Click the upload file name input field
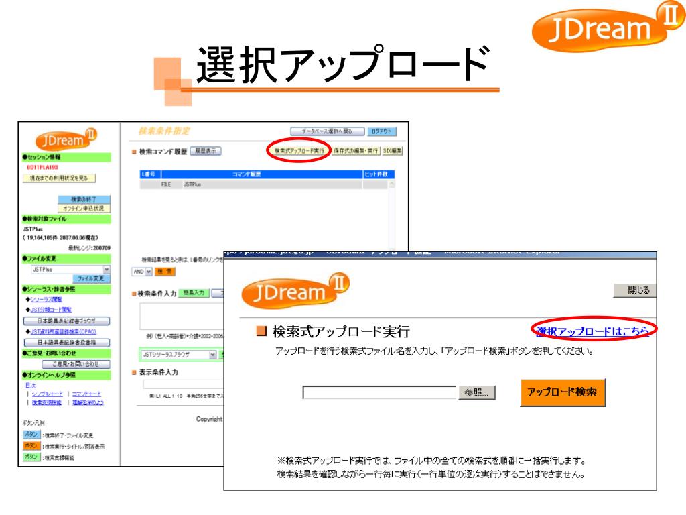The image size is (686, 515). (x=379, y=392)
